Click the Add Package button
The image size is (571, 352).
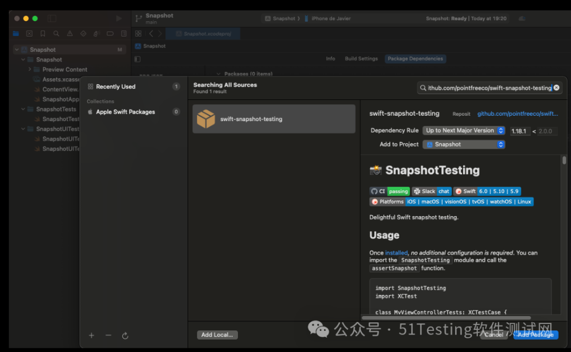tap(536, 335)
